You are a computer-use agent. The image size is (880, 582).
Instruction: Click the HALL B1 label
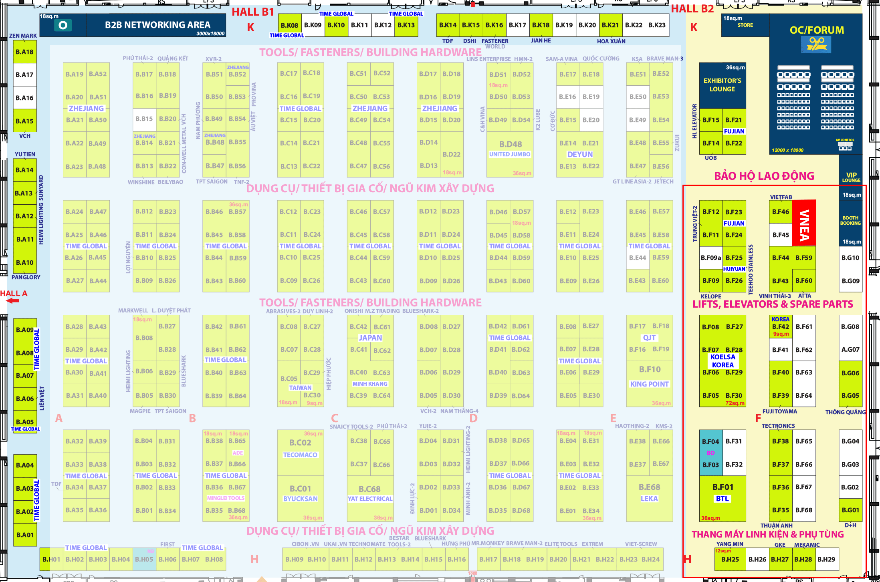pos(252,12)
